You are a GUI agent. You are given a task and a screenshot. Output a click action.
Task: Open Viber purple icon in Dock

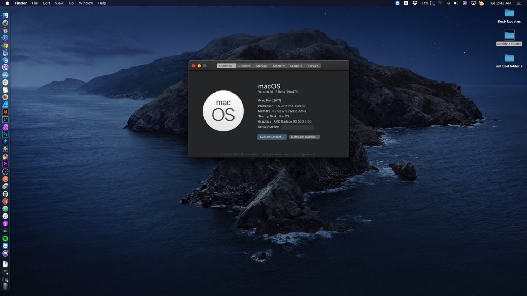[x=5, y=67]
